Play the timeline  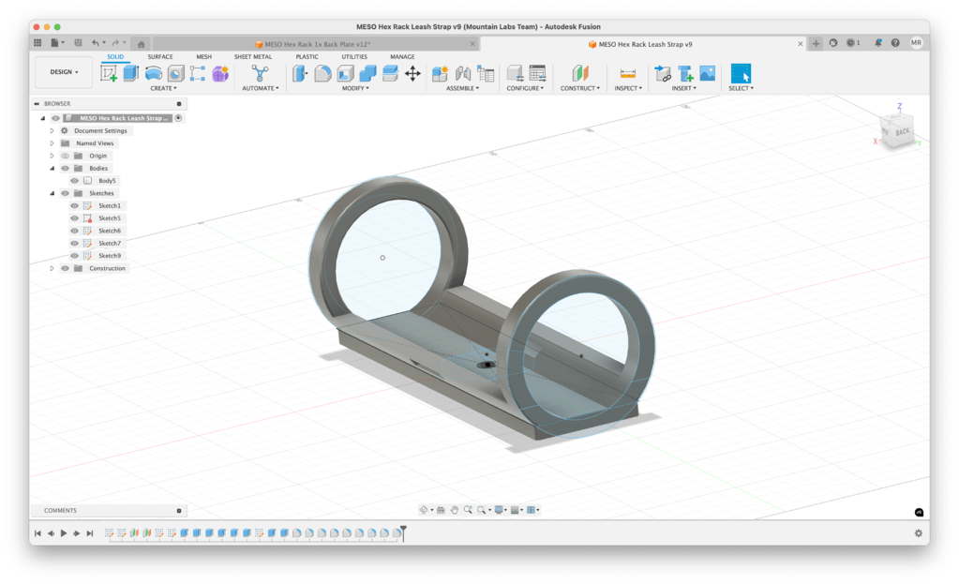click(x=64, y=533)
